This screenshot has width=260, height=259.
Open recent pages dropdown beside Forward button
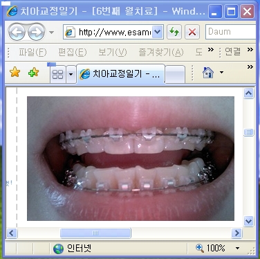click(52, 33)
